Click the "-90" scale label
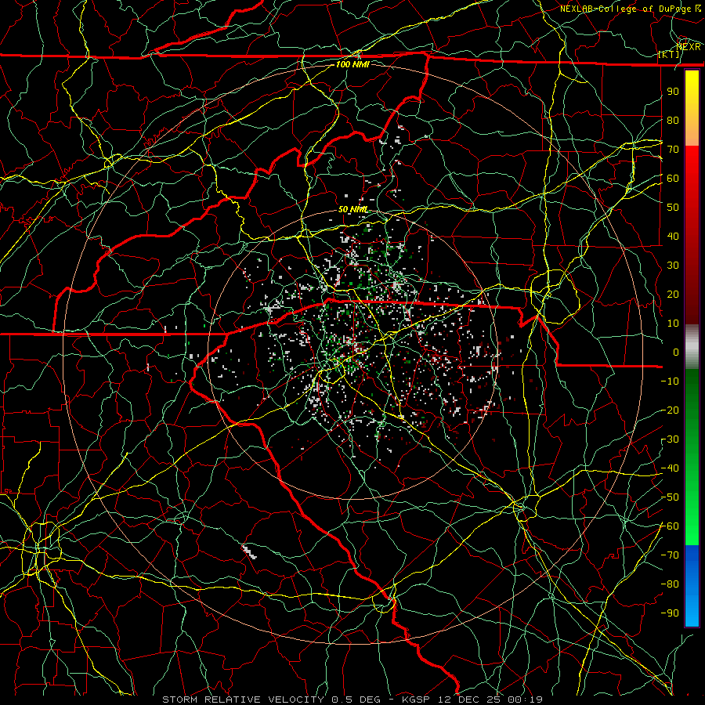 point(670,613)
